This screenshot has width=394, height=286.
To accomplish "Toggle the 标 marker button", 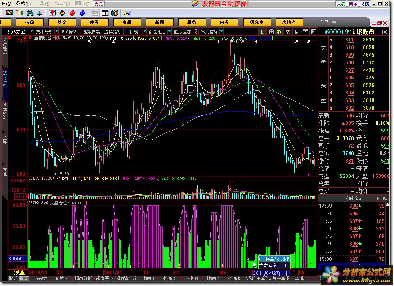I will [x=263, y=32].
